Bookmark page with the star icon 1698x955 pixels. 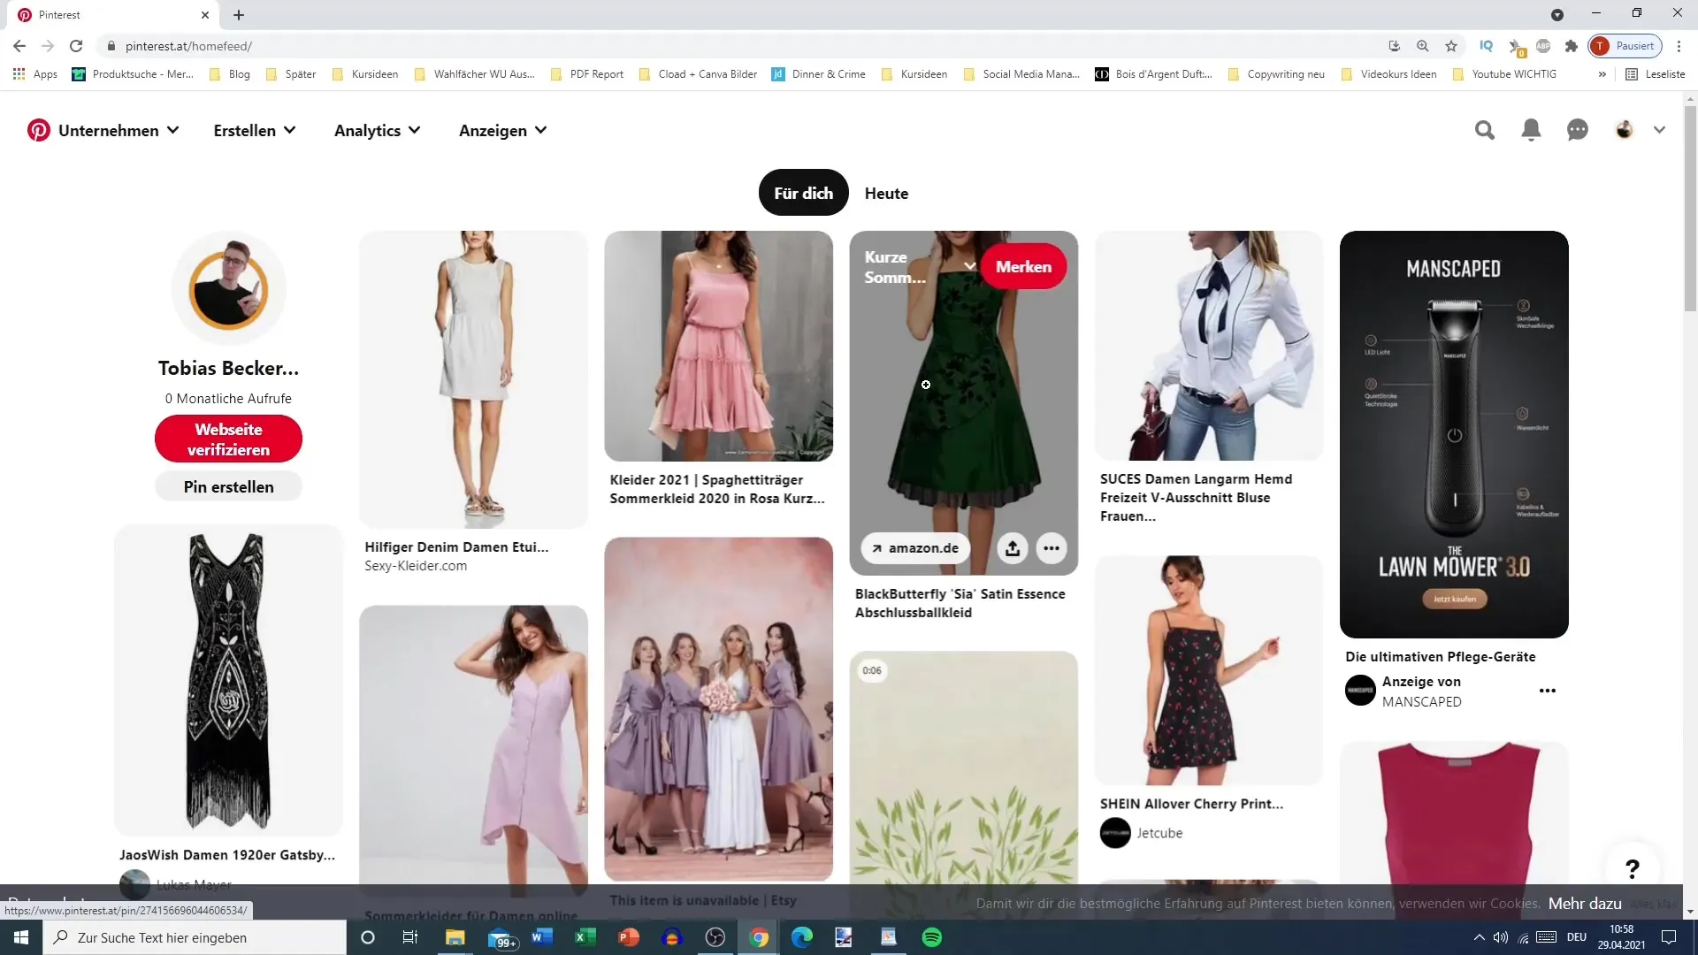pos(1451,46)
